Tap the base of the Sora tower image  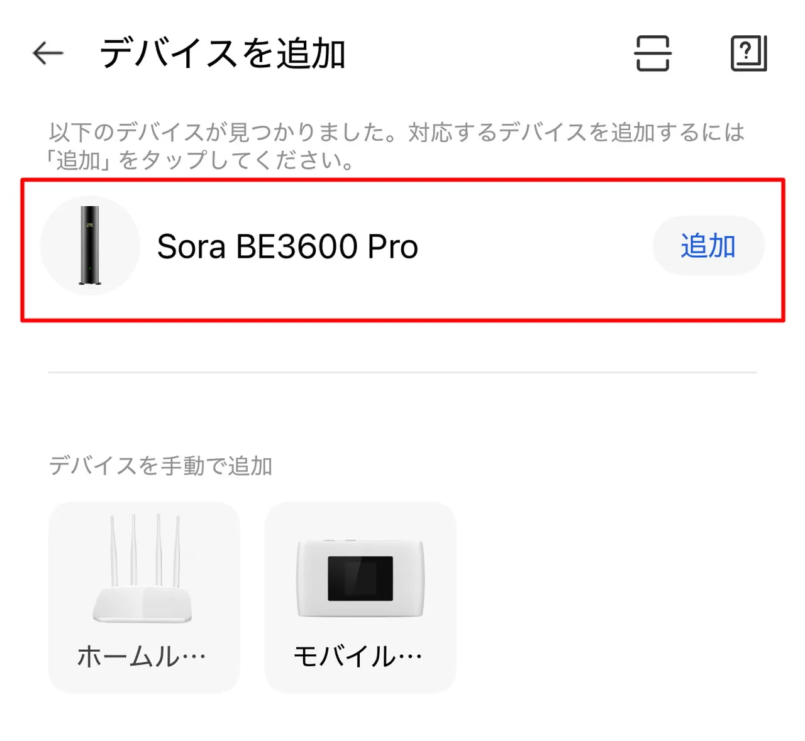90,282
